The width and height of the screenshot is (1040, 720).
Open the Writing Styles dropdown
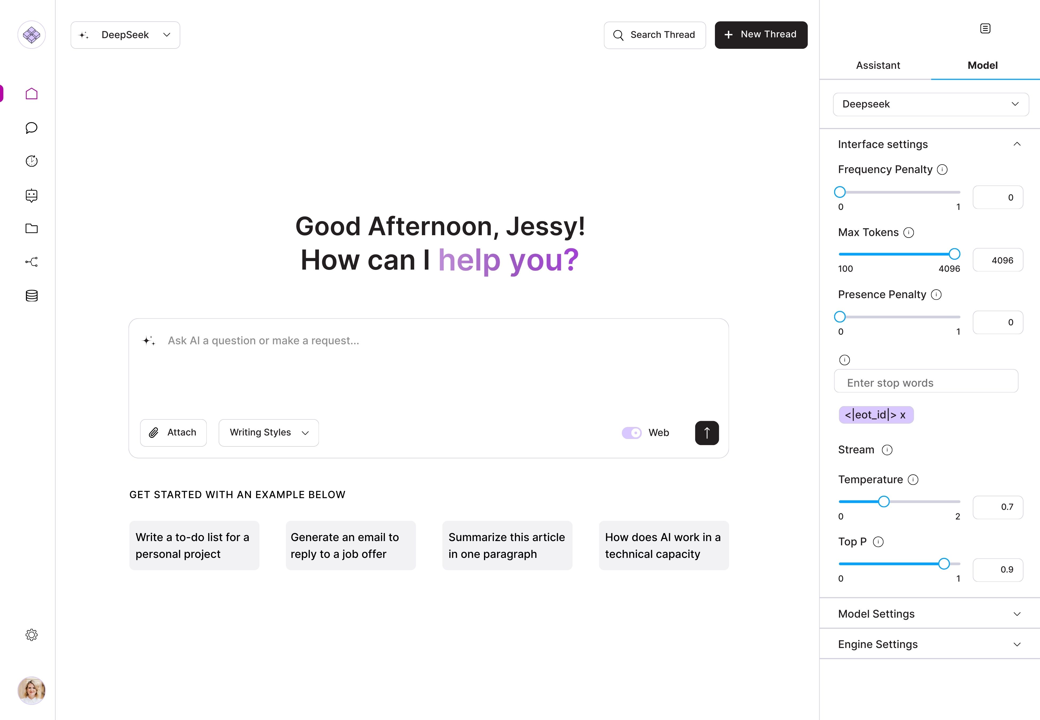pyautogui.click(x=268, y=432)
